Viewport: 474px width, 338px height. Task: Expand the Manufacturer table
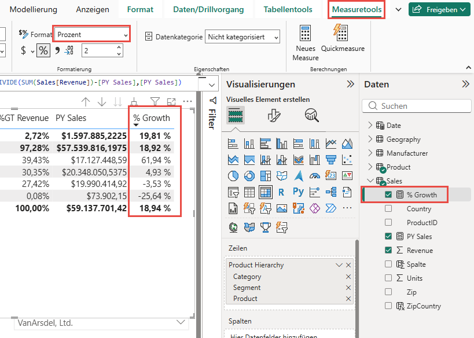click(370, 153)
